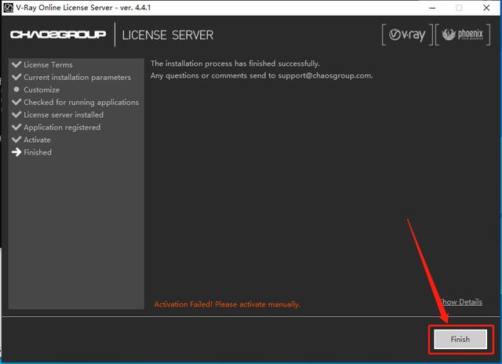Viewport: 502px width, 364px height.
Task: Click the arrow icon beside Finished
Action: pos(16,152)
